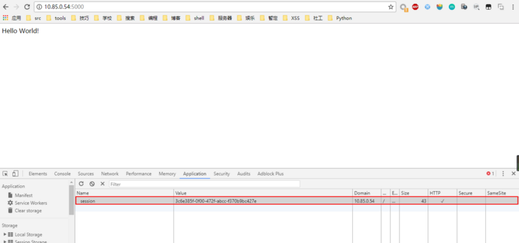
Task: Switch to the Sources tab
Action: [x=86, y=174]
